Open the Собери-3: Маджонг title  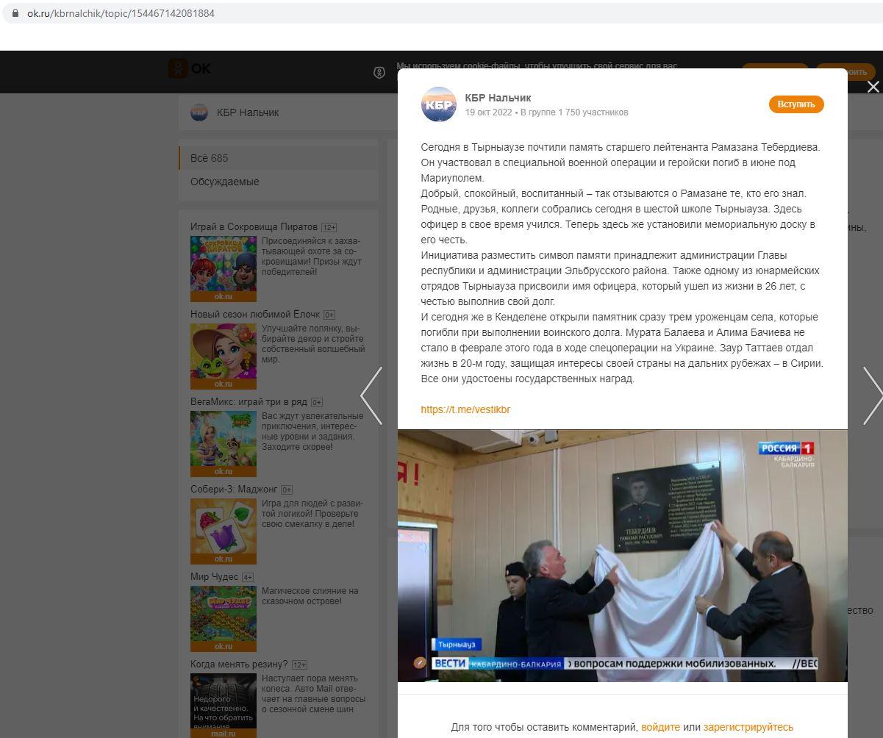pyautogui.click(x=234, y=489)
